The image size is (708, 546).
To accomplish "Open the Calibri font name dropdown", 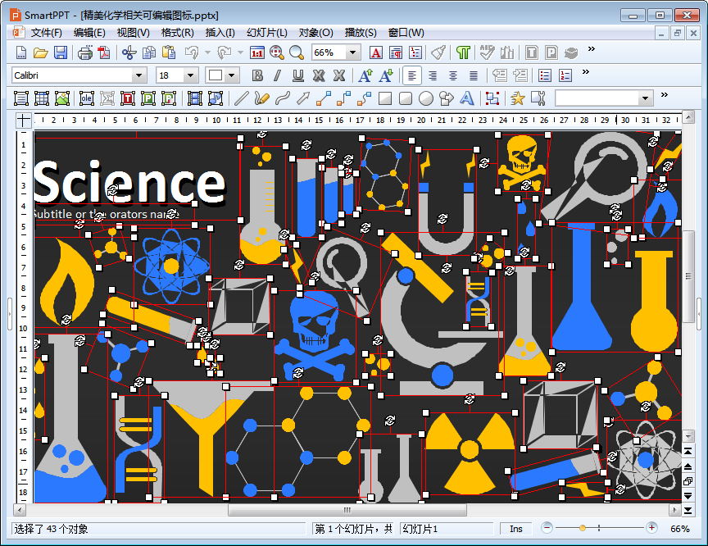I will click(139, 75).
